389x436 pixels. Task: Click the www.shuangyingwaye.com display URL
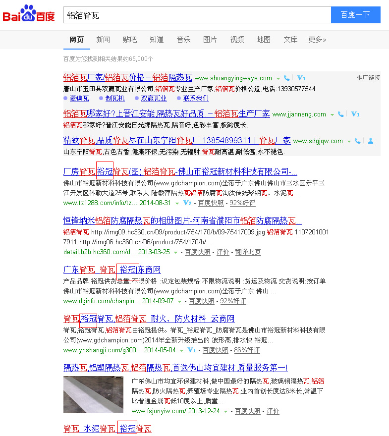tap(233, 78)
